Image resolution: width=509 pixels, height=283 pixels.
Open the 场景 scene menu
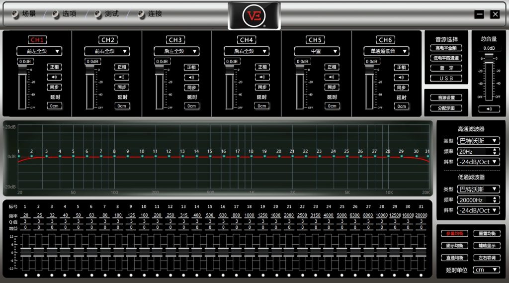point(24,14)
